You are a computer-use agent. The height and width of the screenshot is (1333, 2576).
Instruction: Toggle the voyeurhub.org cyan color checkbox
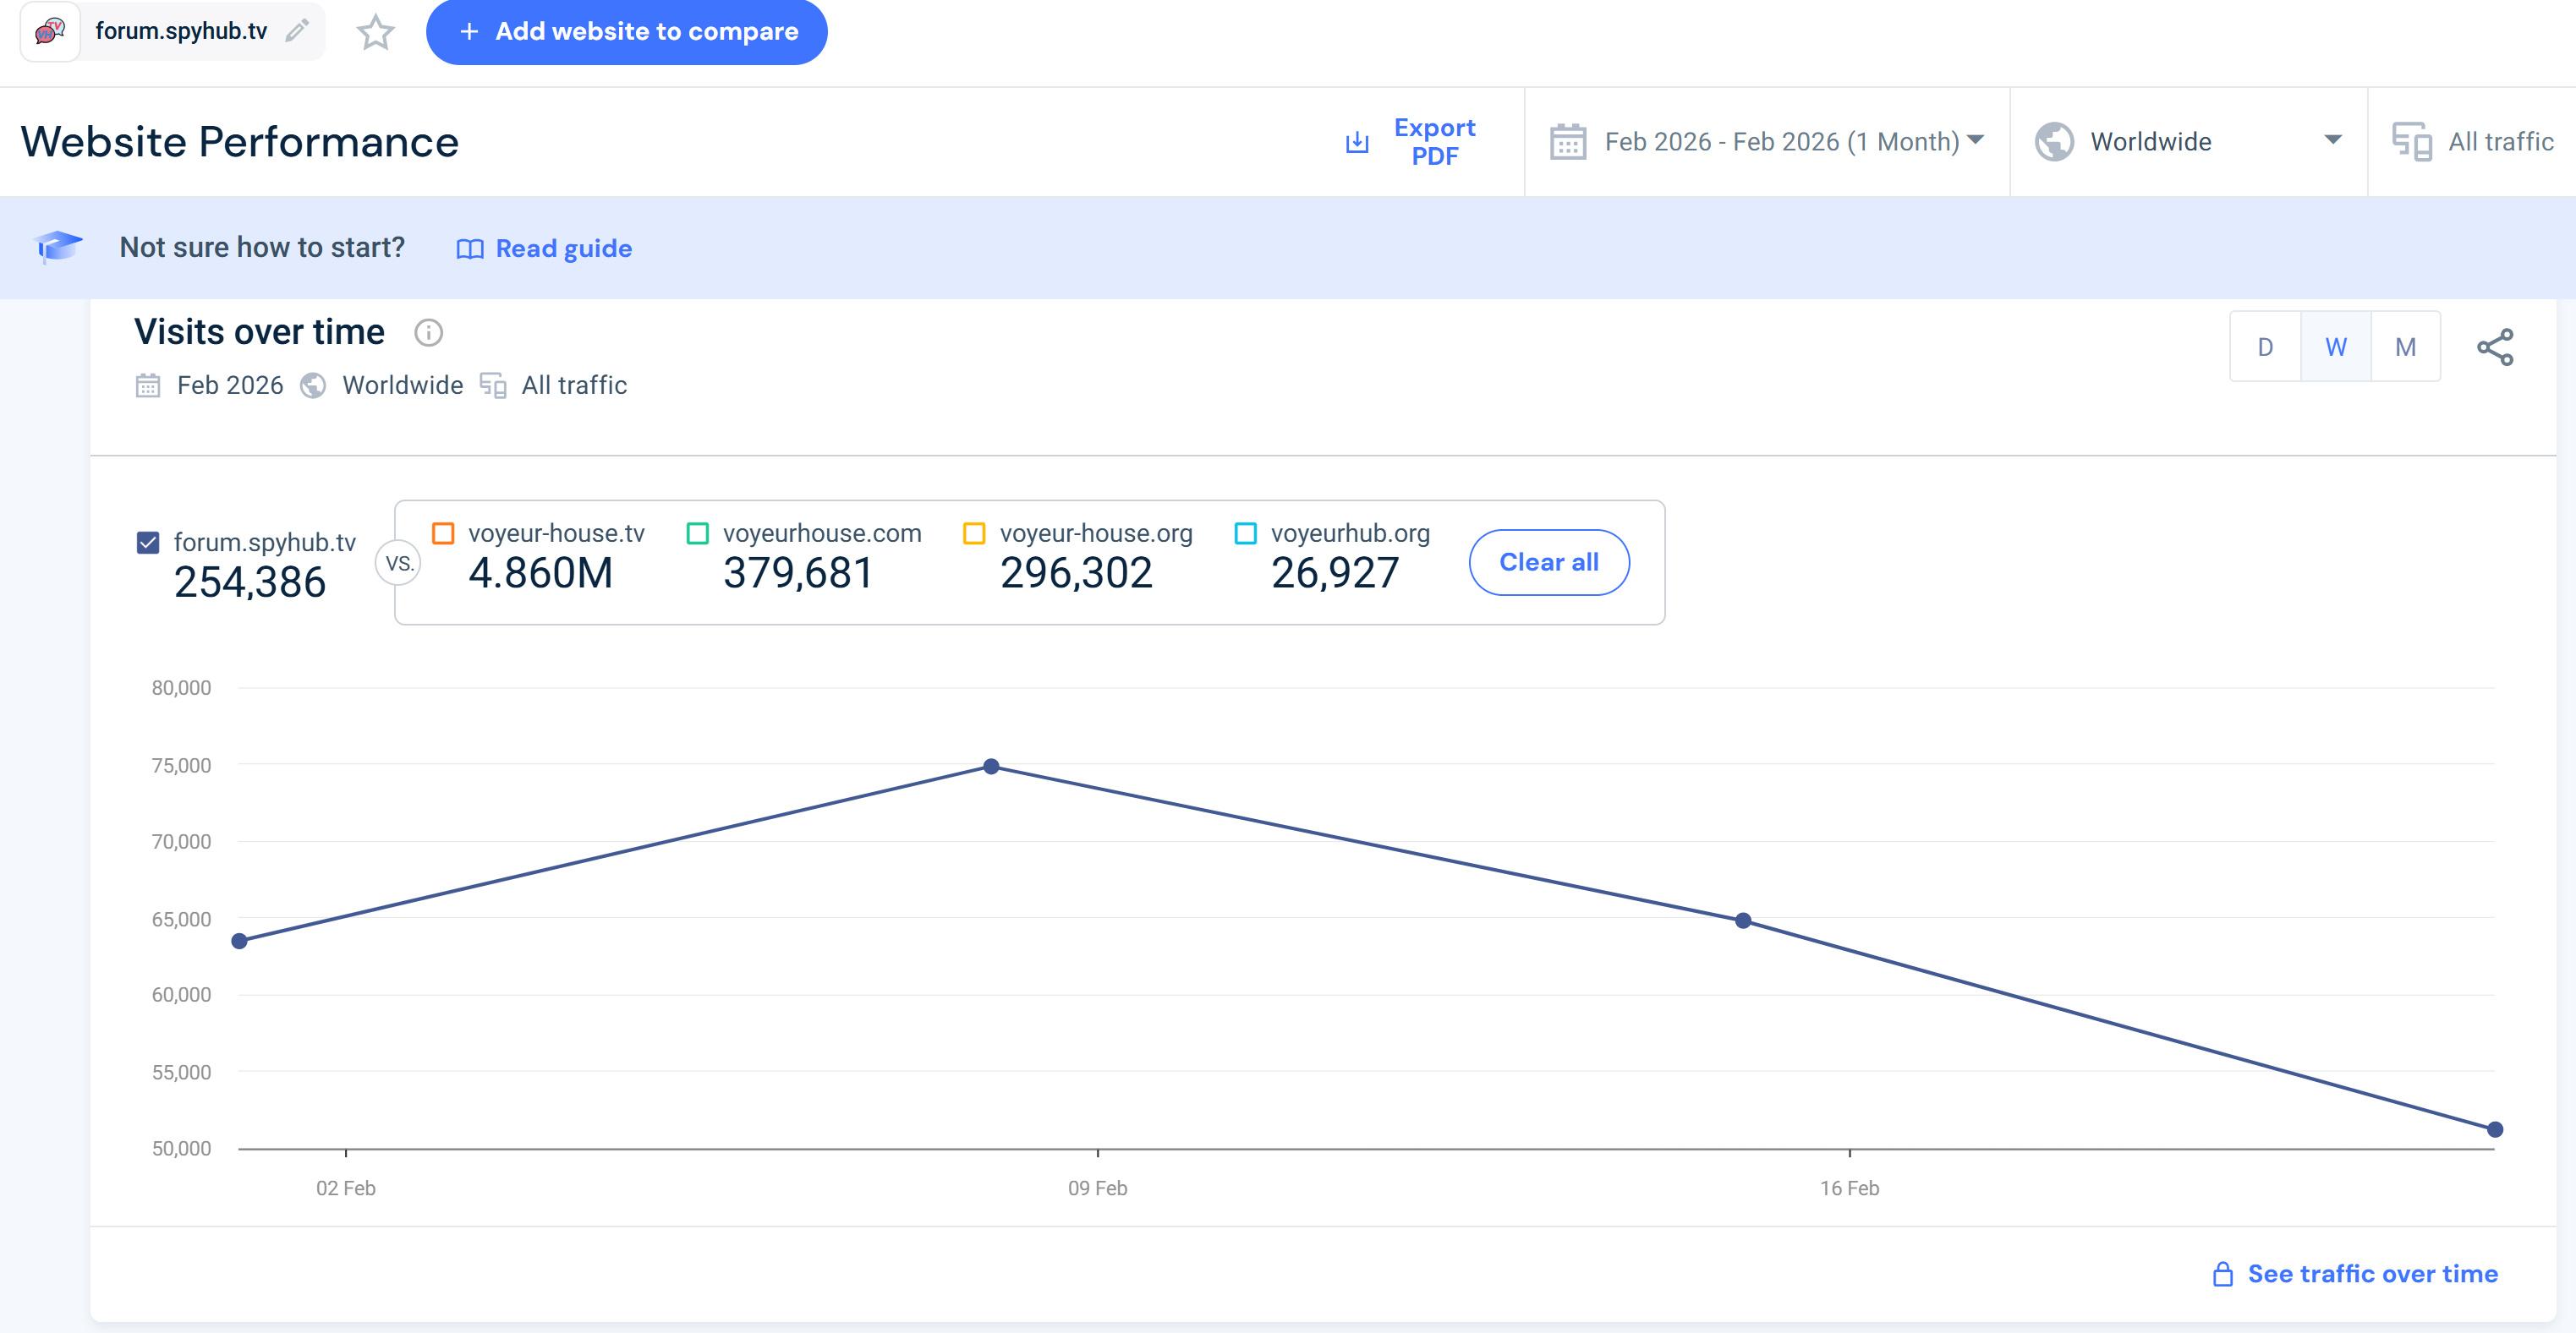tap(1245, 533)
